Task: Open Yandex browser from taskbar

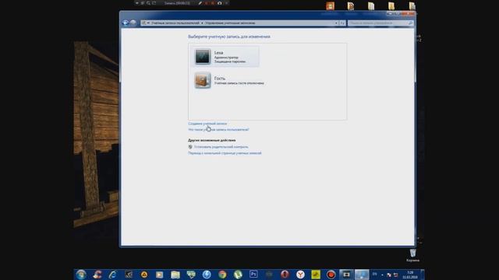Action: click(300, 275)
